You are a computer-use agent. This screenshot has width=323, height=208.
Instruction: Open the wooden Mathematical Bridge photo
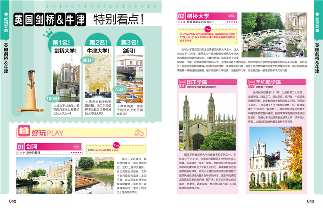click(274, 35)
